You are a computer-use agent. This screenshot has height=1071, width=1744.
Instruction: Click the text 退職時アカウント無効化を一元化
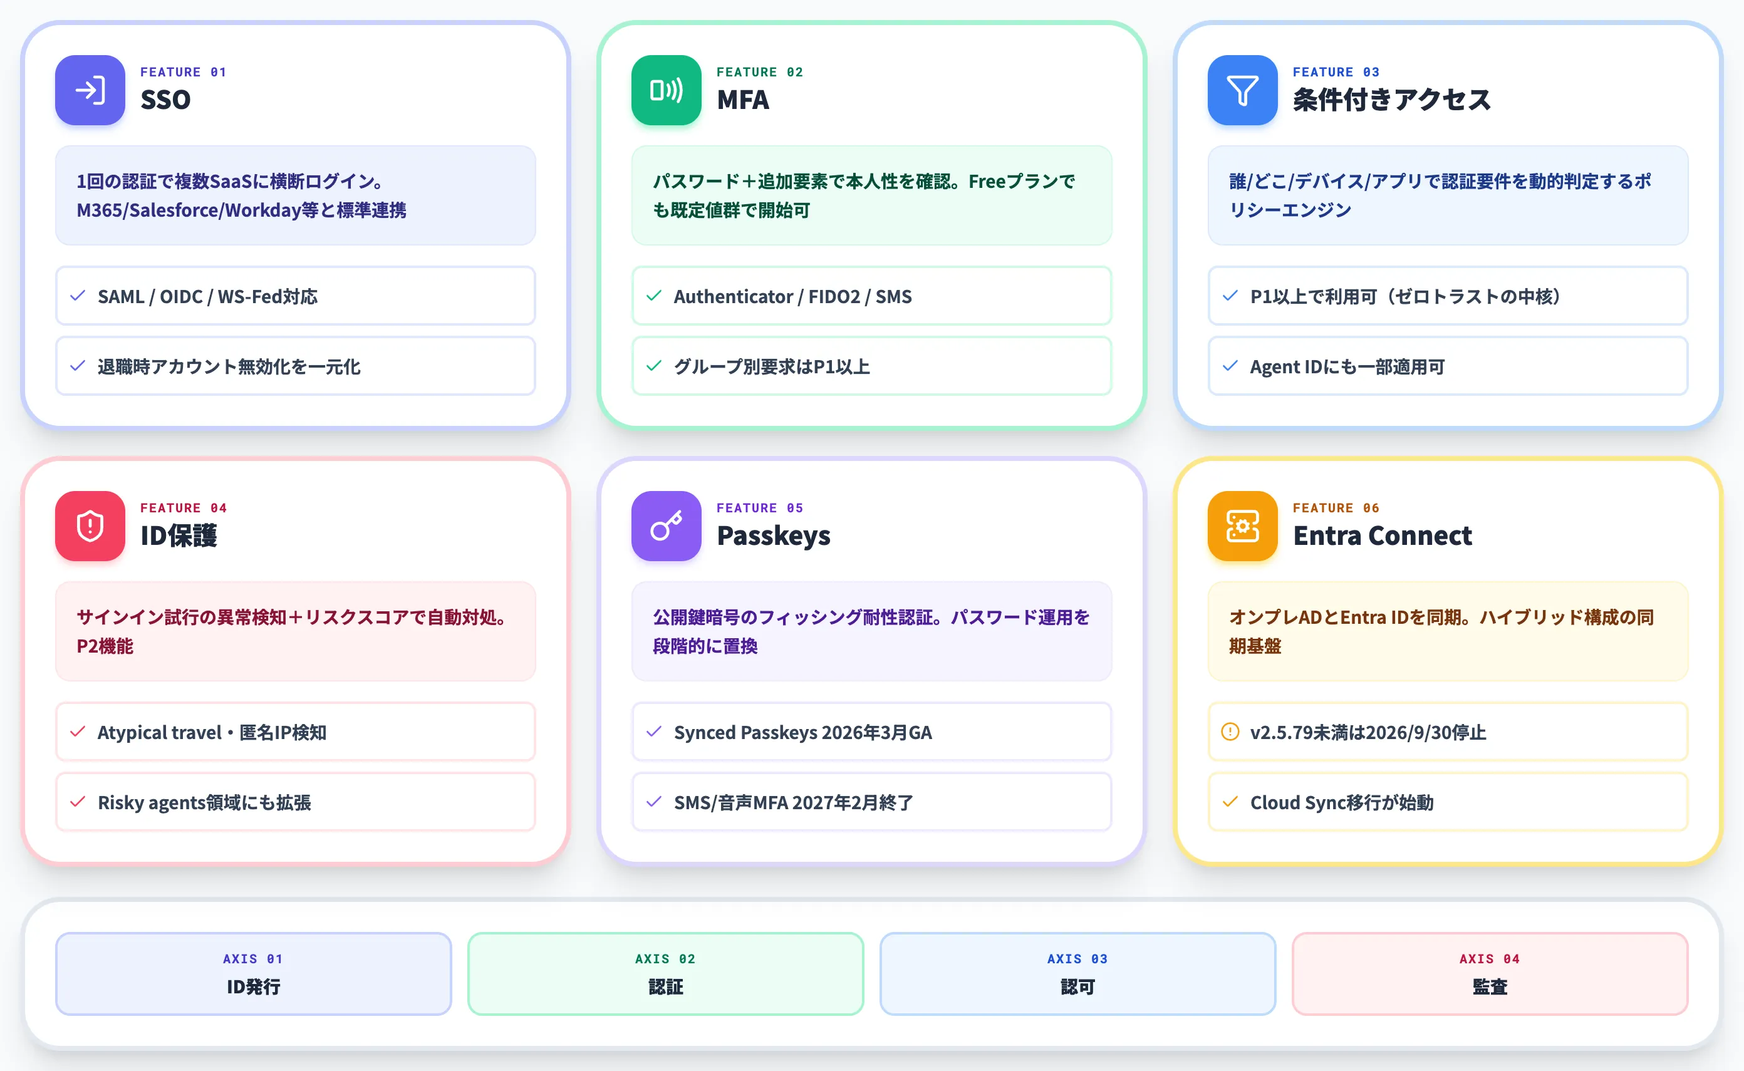[x=229, y=366]
